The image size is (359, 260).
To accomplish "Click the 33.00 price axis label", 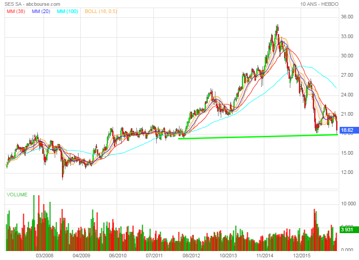I will [347, 36].
